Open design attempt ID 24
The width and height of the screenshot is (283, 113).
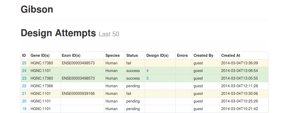tap(24, 71)
